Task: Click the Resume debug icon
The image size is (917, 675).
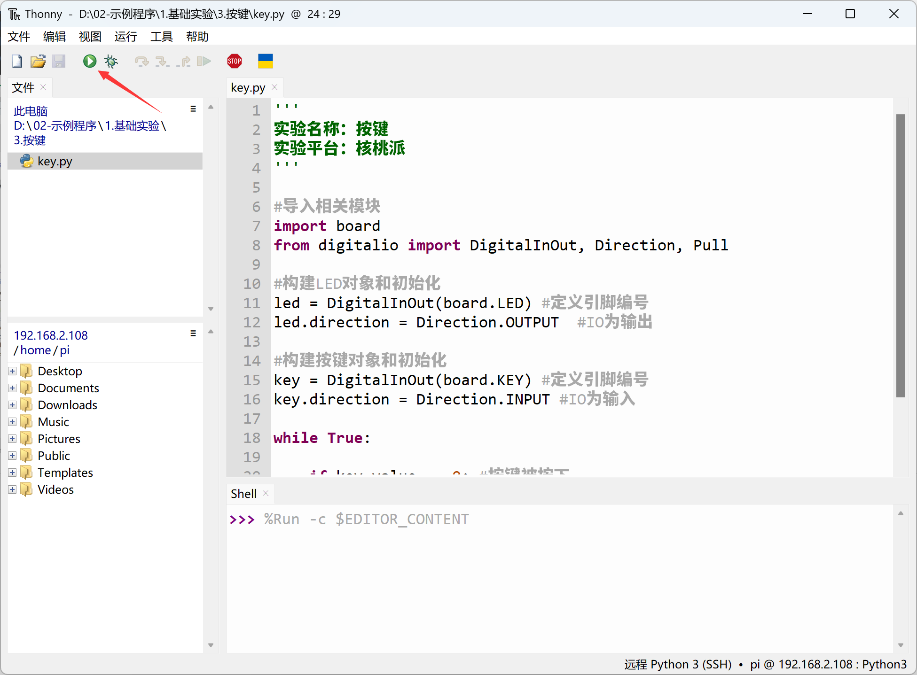Action: 204,61
